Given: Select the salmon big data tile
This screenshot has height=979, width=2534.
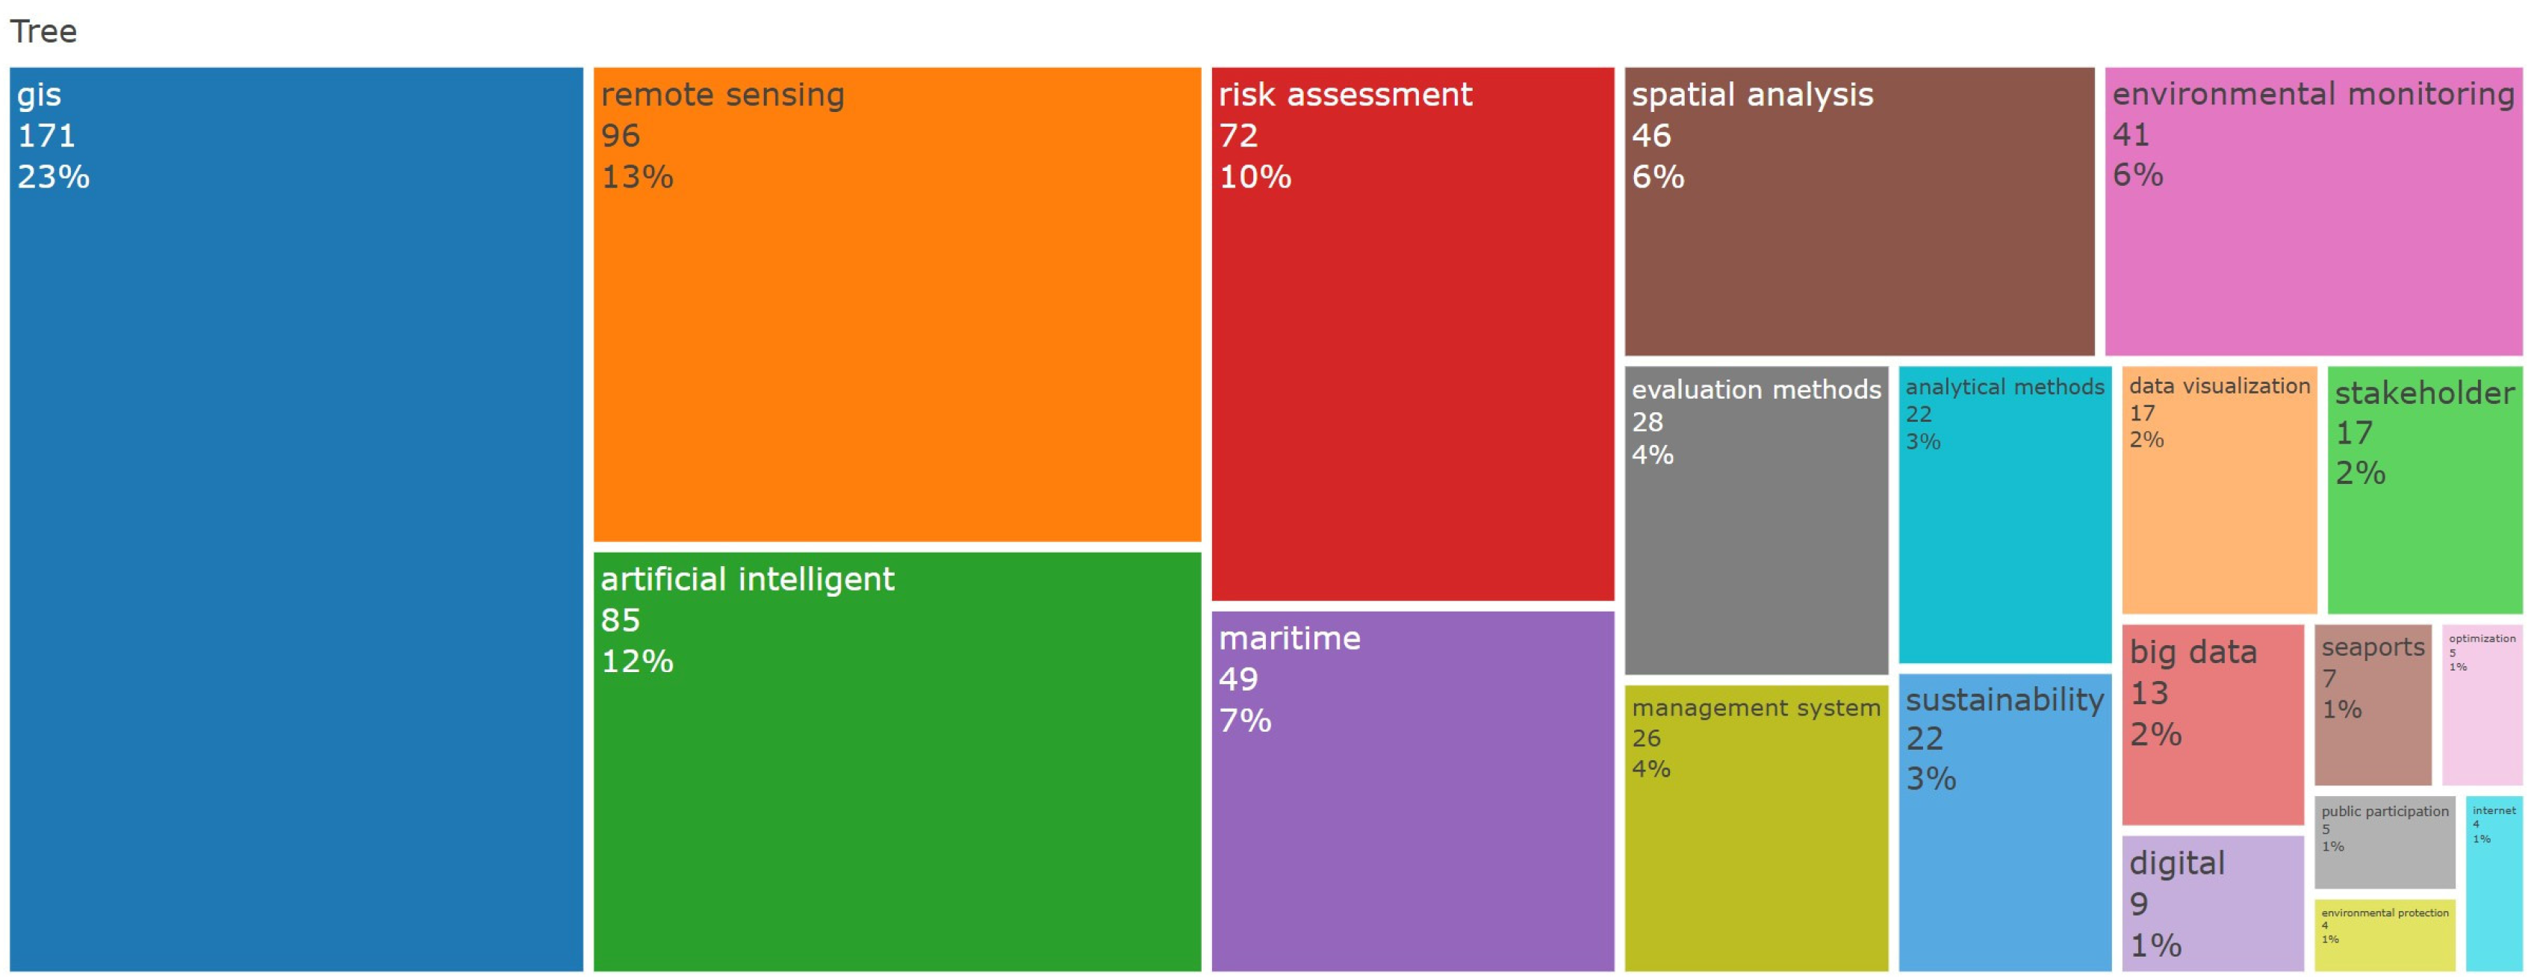Looking at the screenshot, I should point(2211,724).
